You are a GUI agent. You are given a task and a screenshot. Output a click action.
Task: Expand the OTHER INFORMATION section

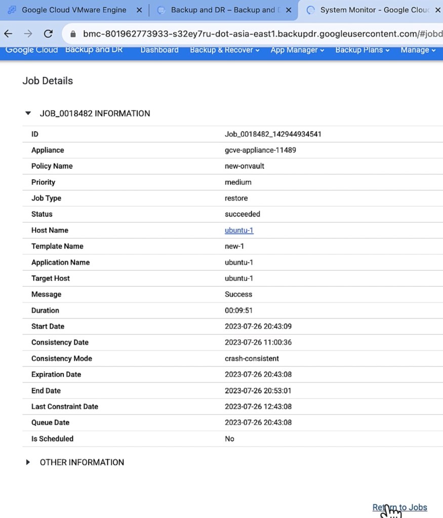[x=28, y=462]
